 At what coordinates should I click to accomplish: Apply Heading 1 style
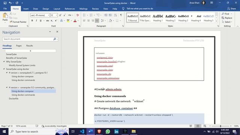(158, 18)
